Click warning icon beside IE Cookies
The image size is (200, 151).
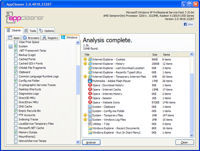click(85, 59)
